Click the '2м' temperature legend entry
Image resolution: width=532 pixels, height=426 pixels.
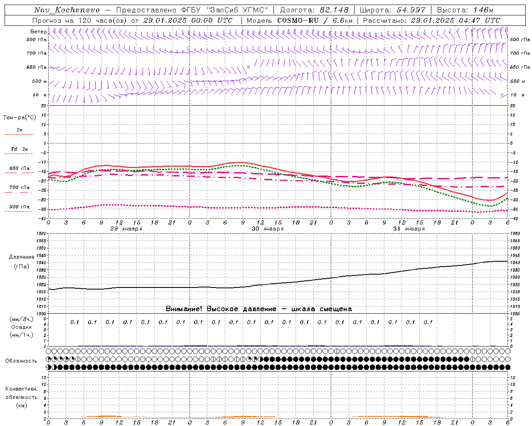(20, 130)
